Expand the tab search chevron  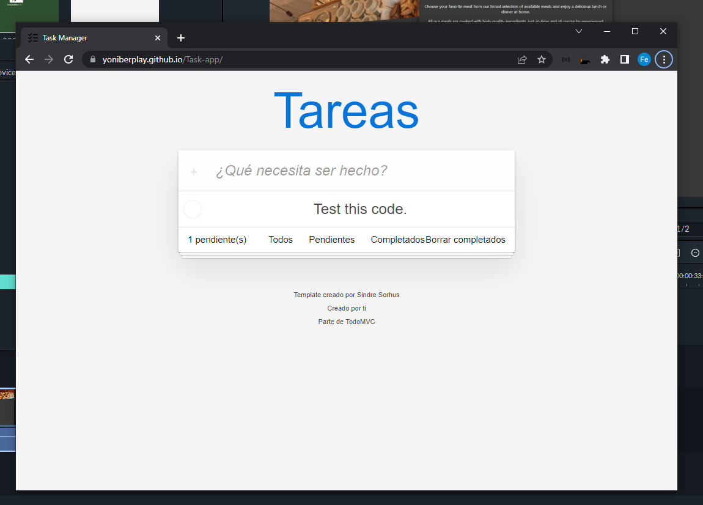coord(579,31)
